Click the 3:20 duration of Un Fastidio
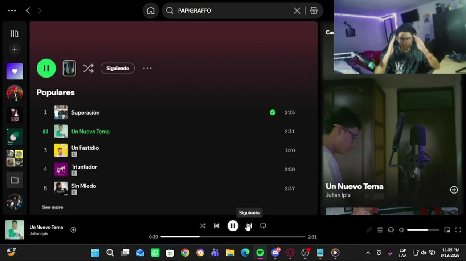466x261 pixels. coord(290,150)
